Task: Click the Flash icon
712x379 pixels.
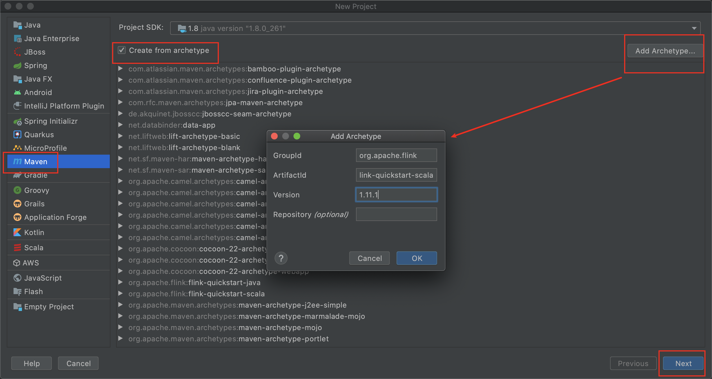Action: click(x=17, y=292)
